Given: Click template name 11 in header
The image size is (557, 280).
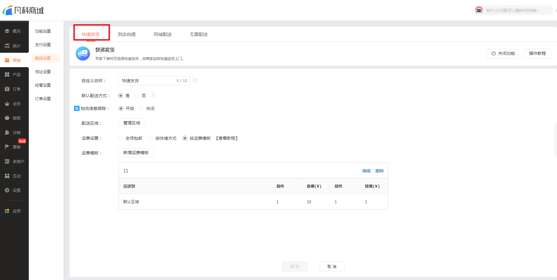Looking at the screenshot, I should click(126, 171).
